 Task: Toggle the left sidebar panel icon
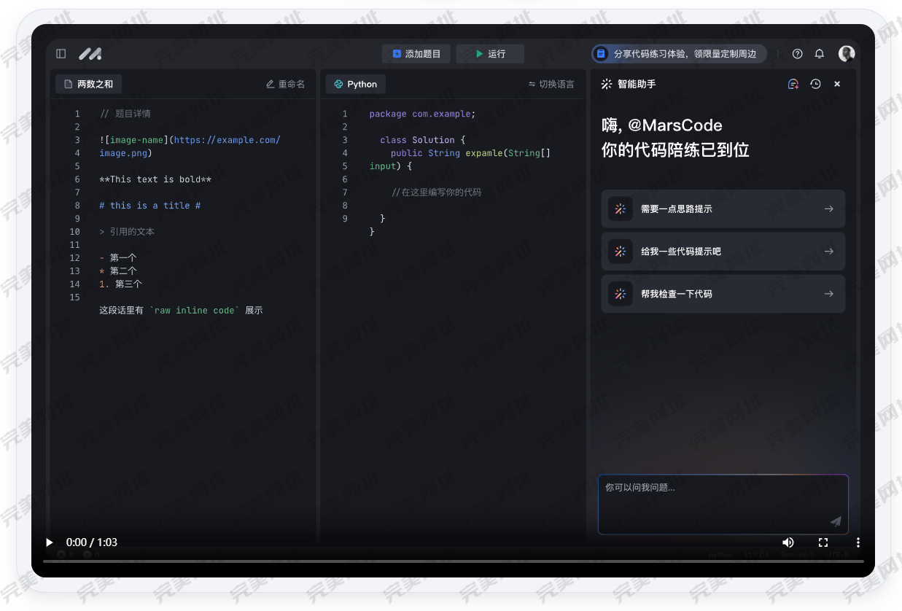pyautogui.click(x=61, y=54)
